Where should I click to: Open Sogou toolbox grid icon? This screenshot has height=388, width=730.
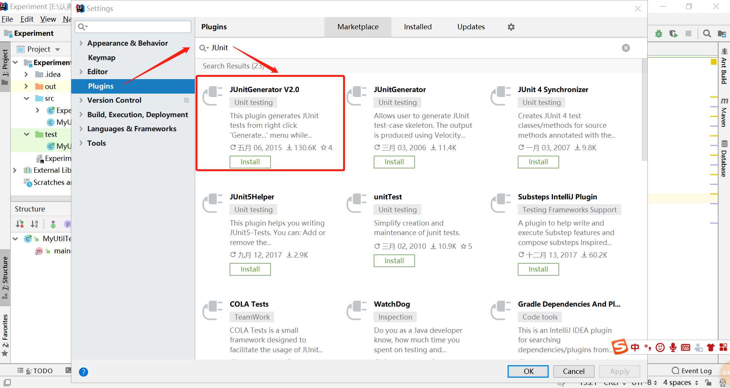coord(723,347)
